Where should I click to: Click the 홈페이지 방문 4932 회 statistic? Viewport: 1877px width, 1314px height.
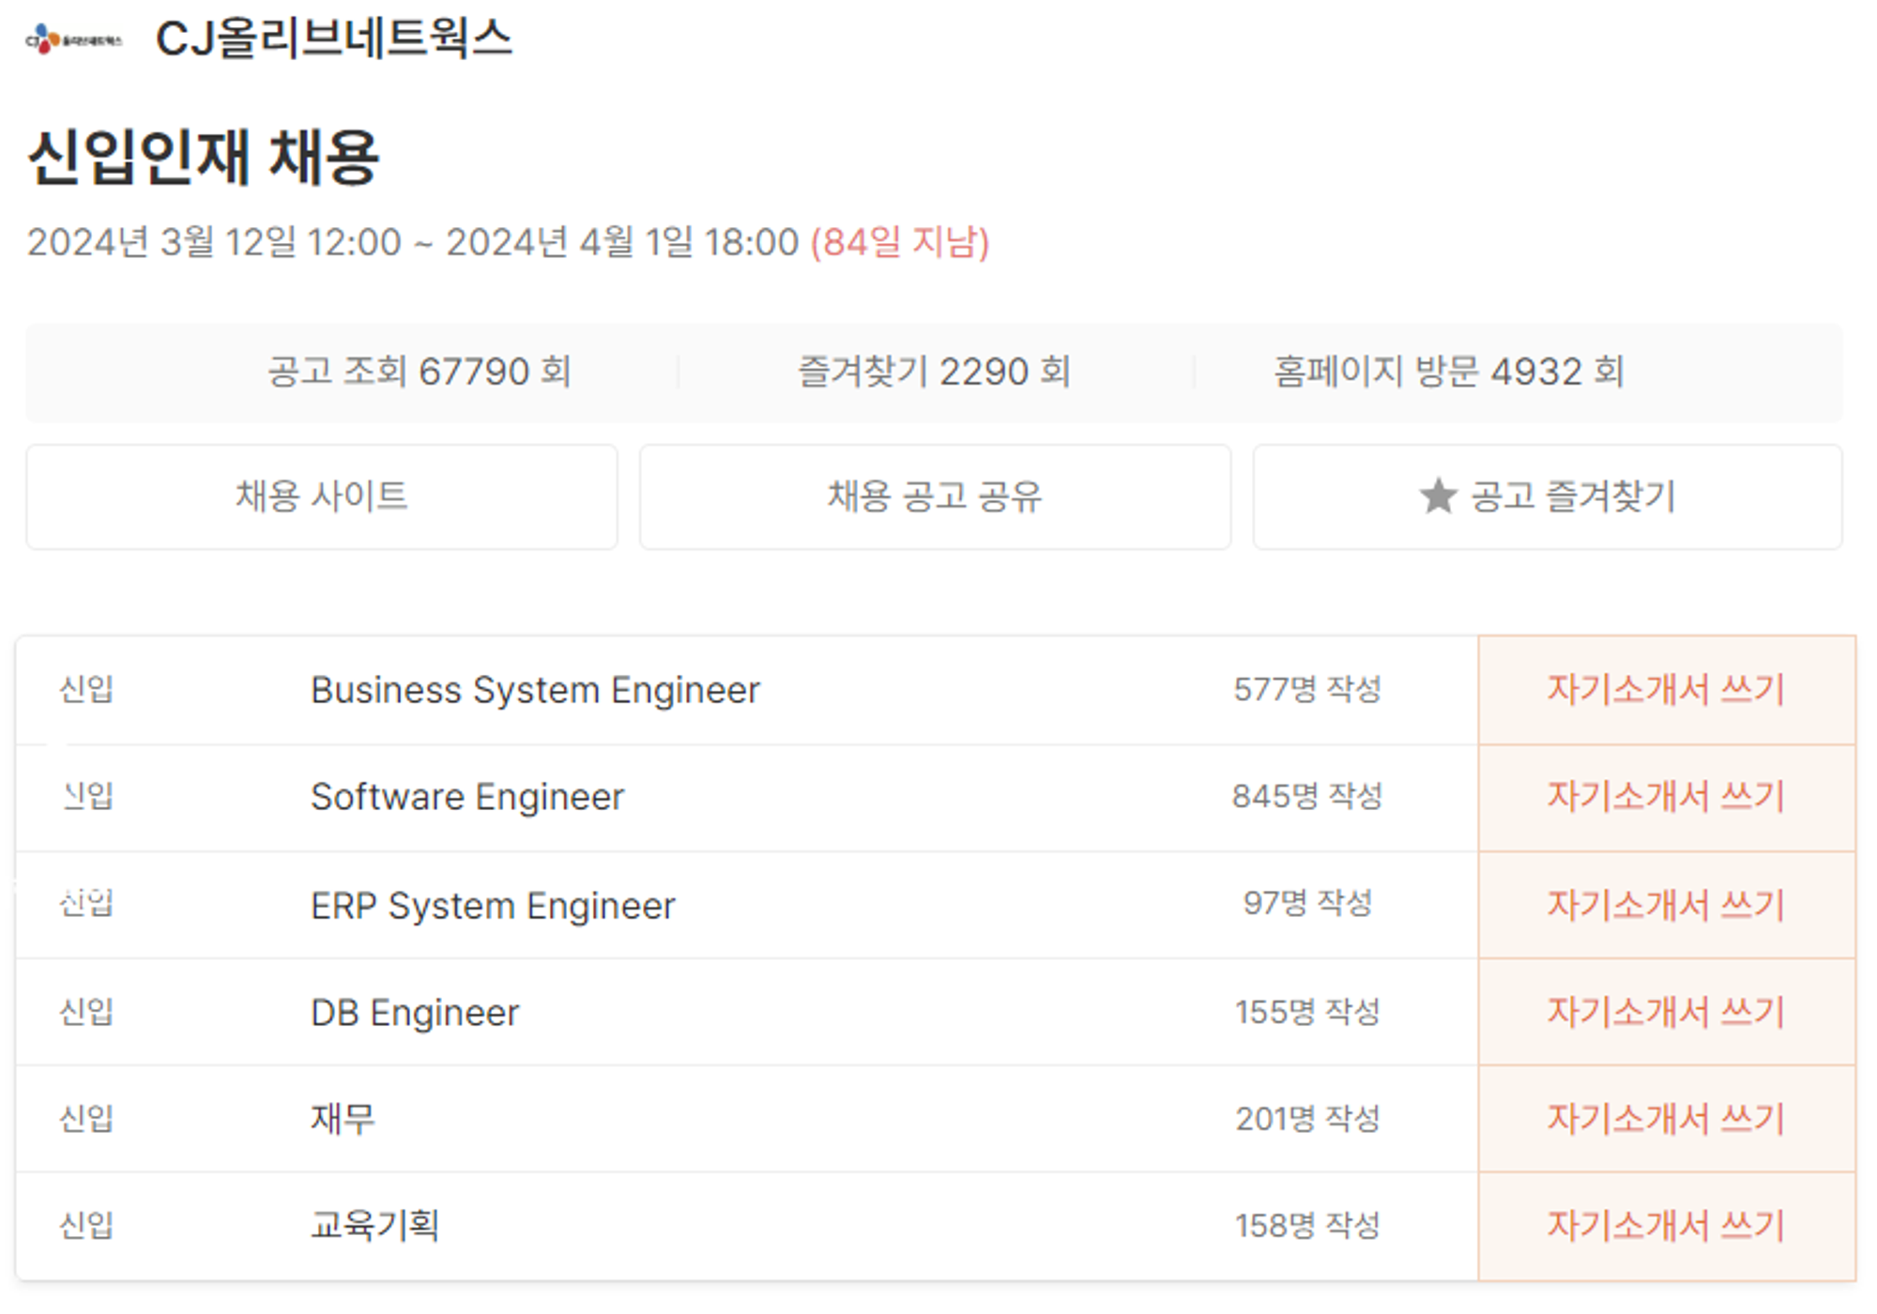1449,372
